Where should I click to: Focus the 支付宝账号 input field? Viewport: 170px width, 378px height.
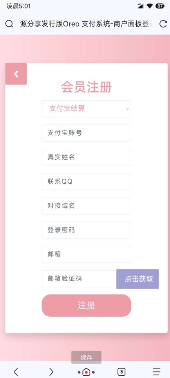tap(87, 133)
